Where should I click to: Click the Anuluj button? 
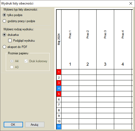click(35, 124)
